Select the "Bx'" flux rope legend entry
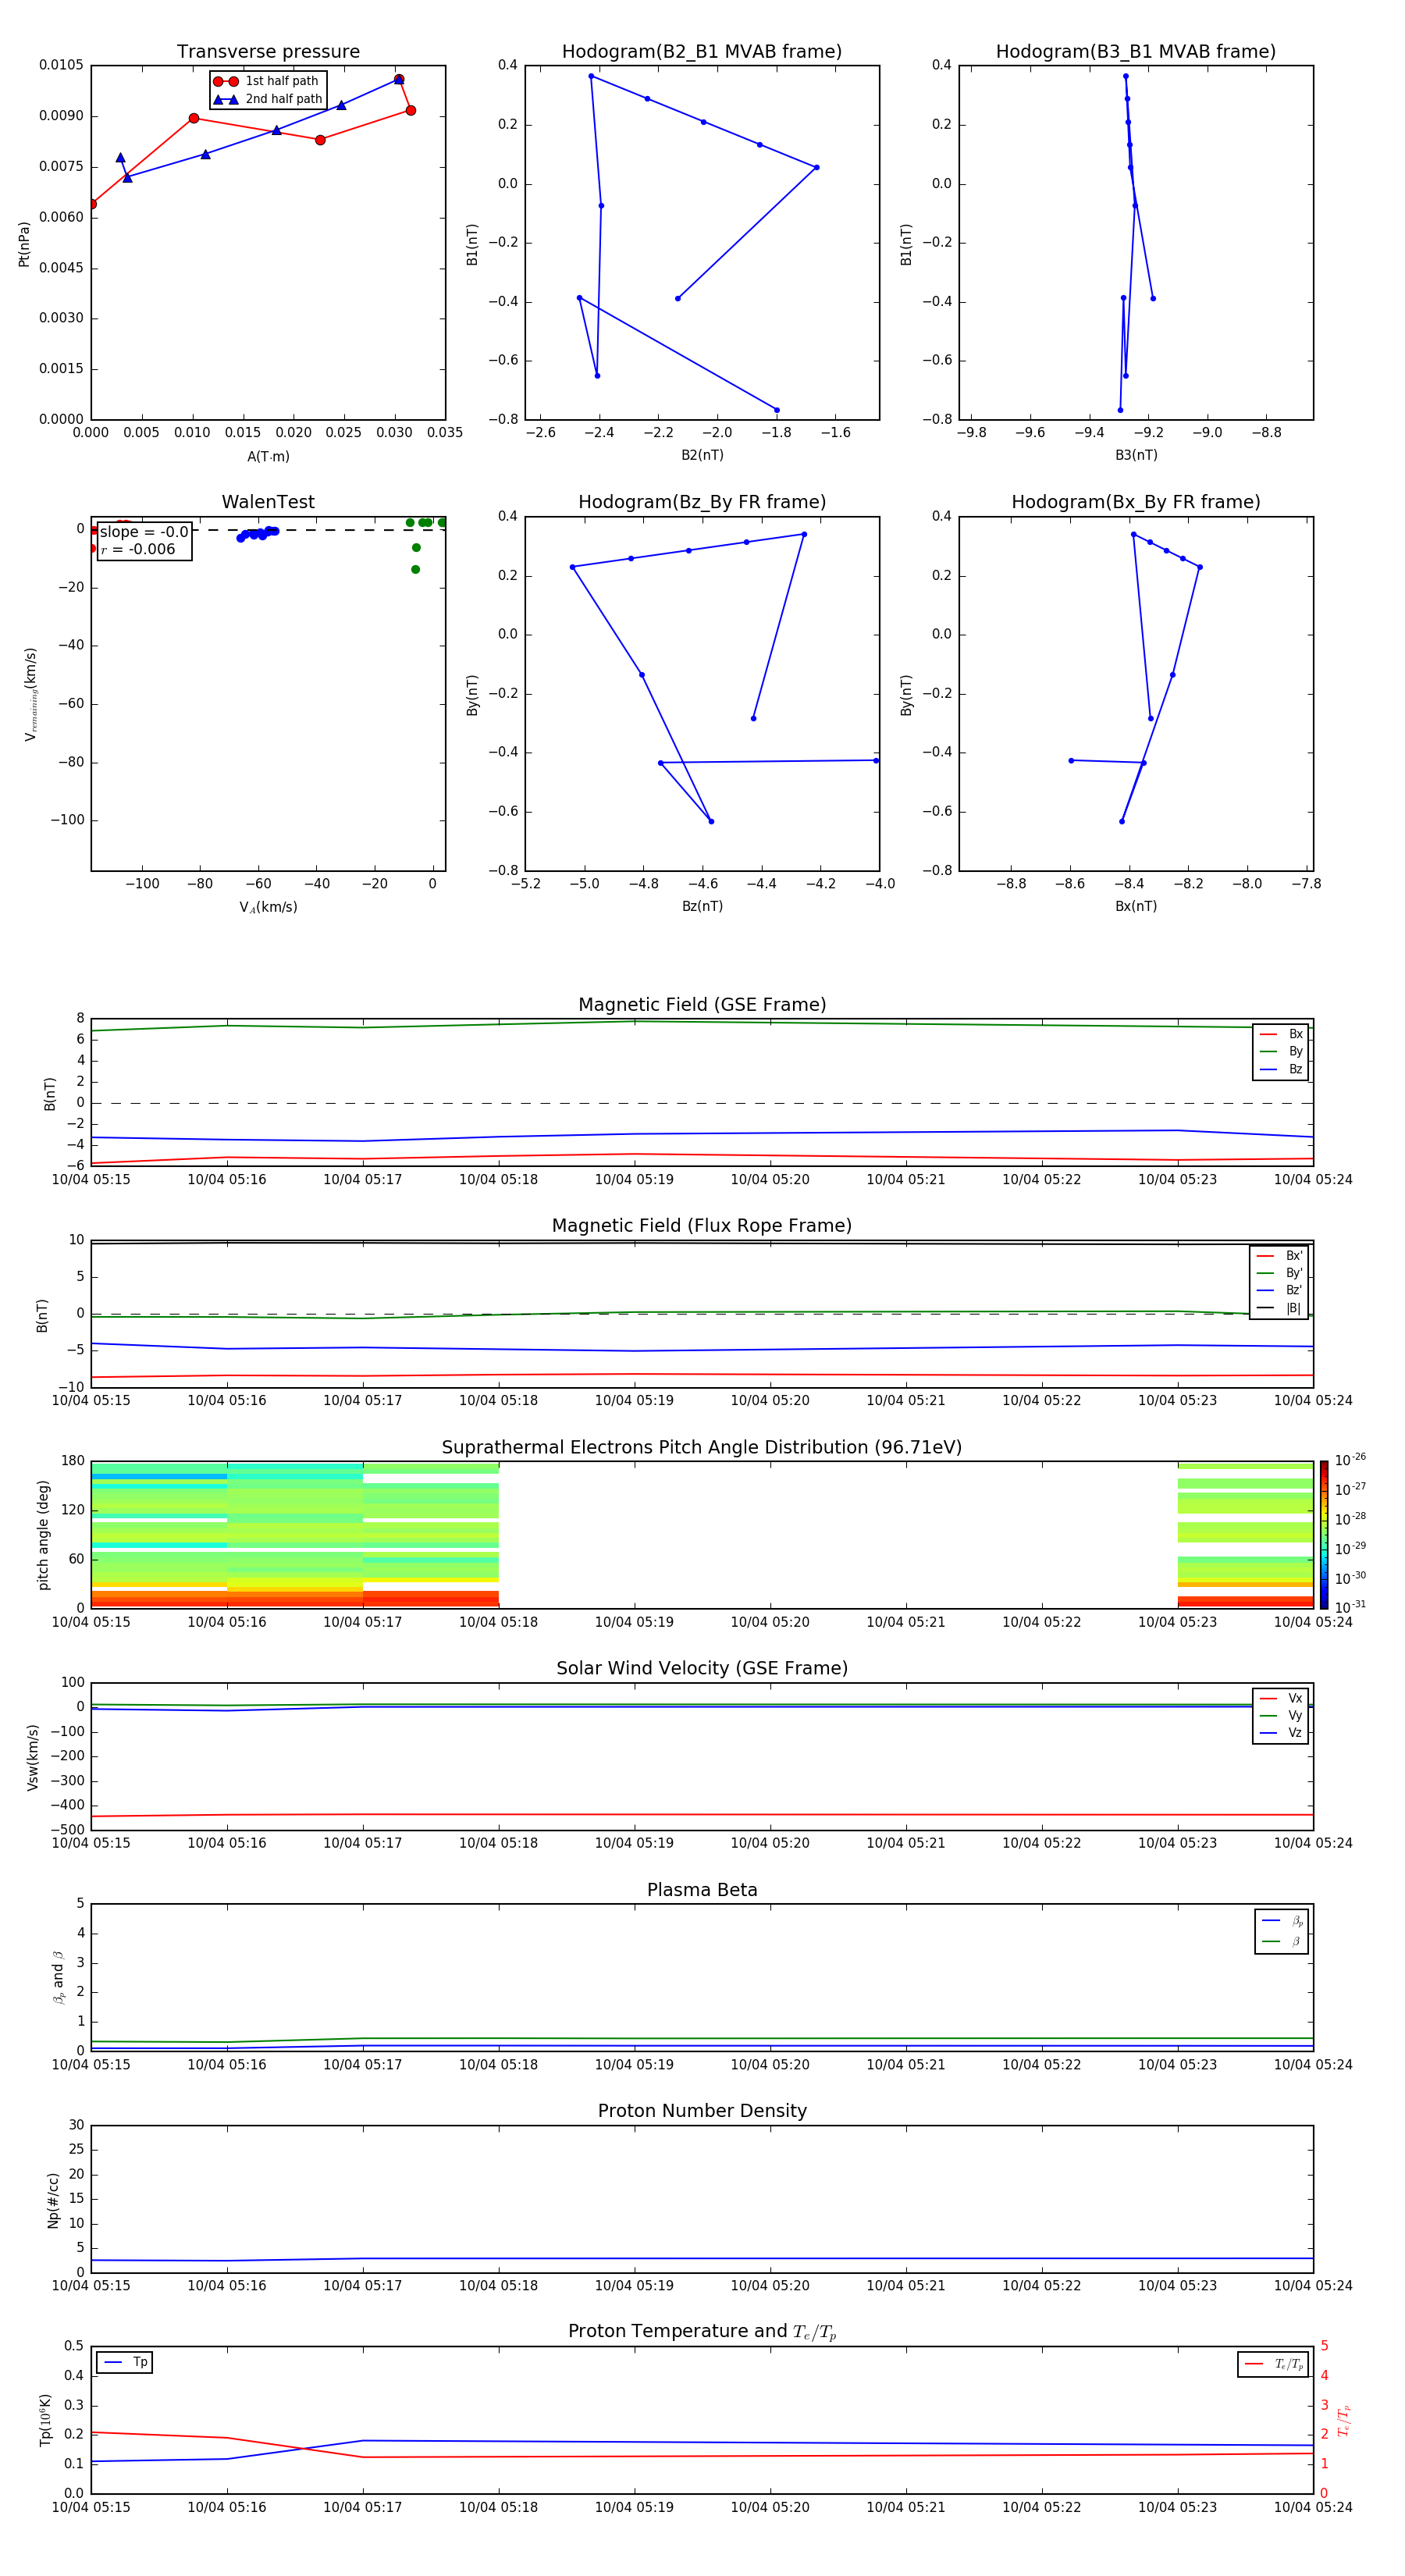The image size is (1405, 2576). tap(1280, 1256)
